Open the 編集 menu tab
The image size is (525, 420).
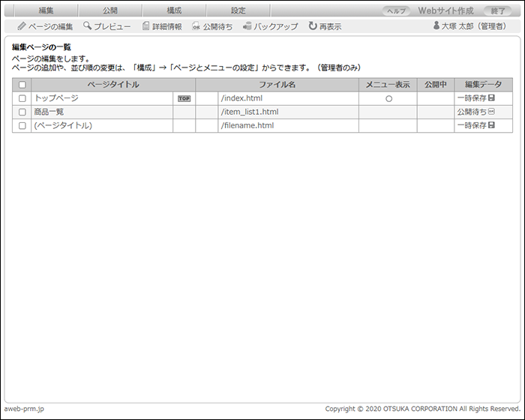46,10
